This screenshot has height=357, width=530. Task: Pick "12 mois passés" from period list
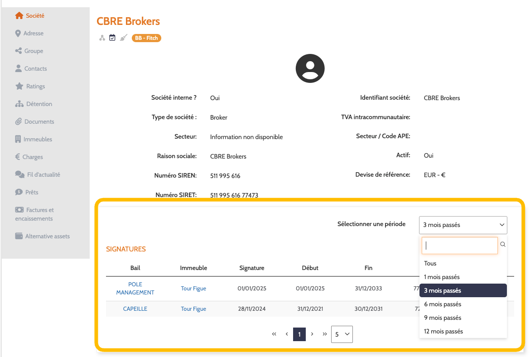(443, 332)
